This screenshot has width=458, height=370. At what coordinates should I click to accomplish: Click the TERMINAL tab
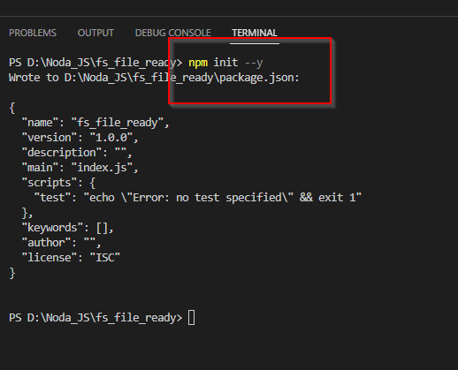[255, 33]
